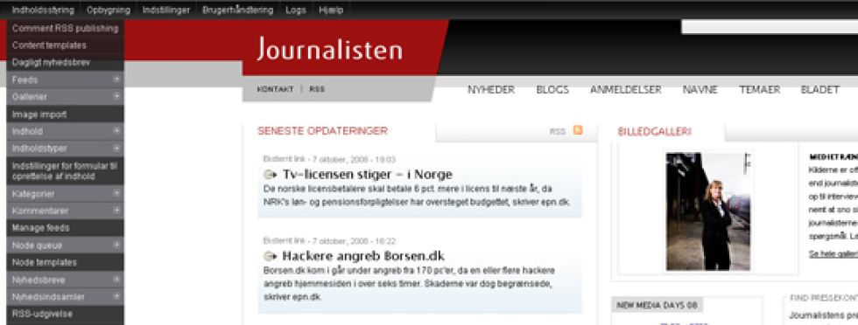Screen dimensions: 858x325
Task: Go to BLADET section
Action: [x=819, y=90]
